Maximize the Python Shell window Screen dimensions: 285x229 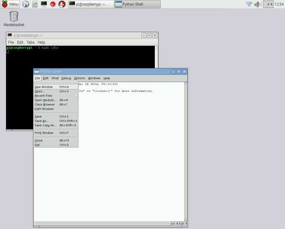point(179,72)
